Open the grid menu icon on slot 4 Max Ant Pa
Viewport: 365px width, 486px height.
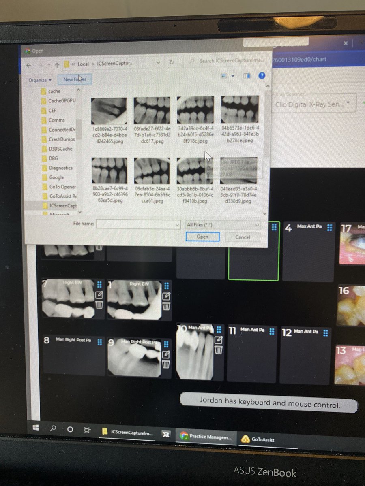[330, 228]
